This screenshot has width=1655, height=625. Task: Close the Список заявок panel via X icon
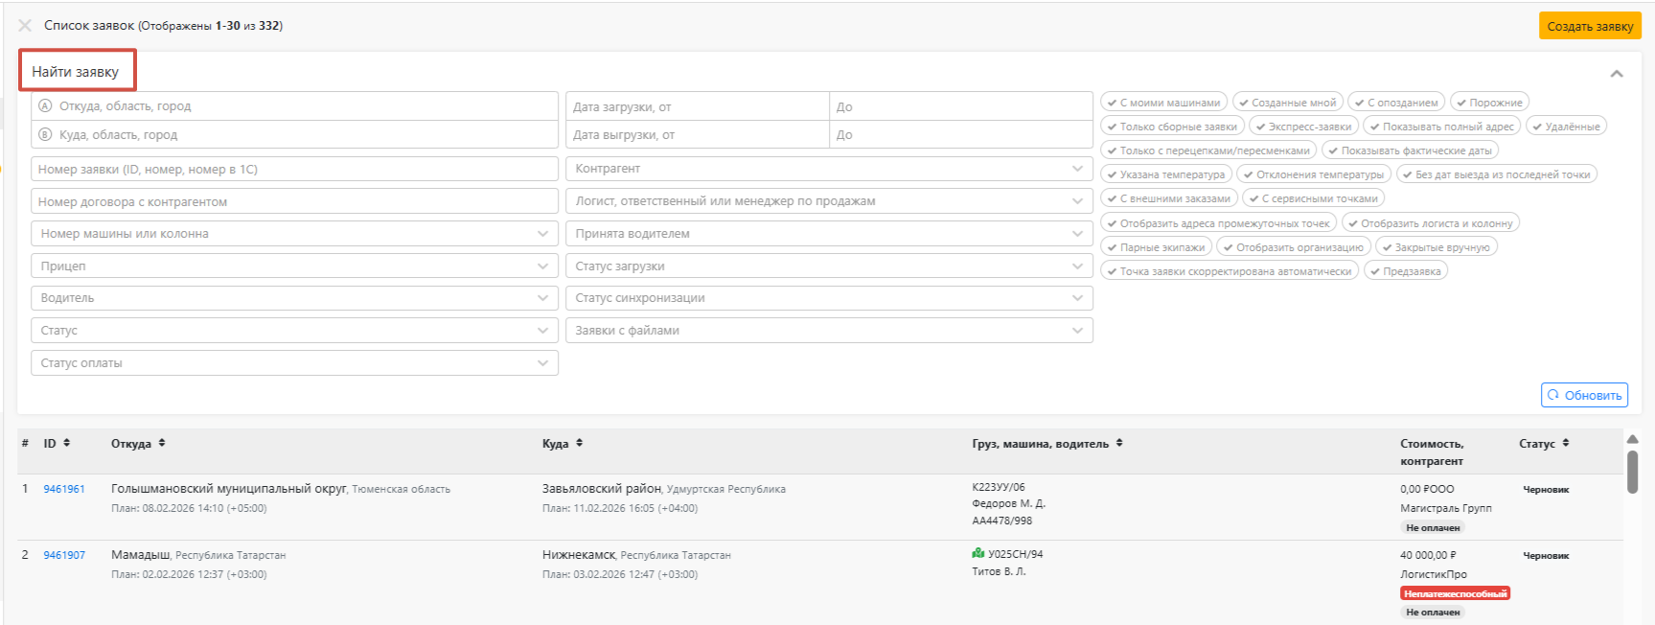pos(25,26)
